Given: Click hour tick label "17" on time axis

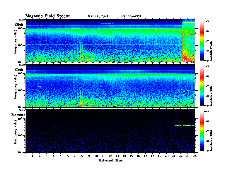Looking at the screenshot, I should pyautogui.click(x=145, y=156).
